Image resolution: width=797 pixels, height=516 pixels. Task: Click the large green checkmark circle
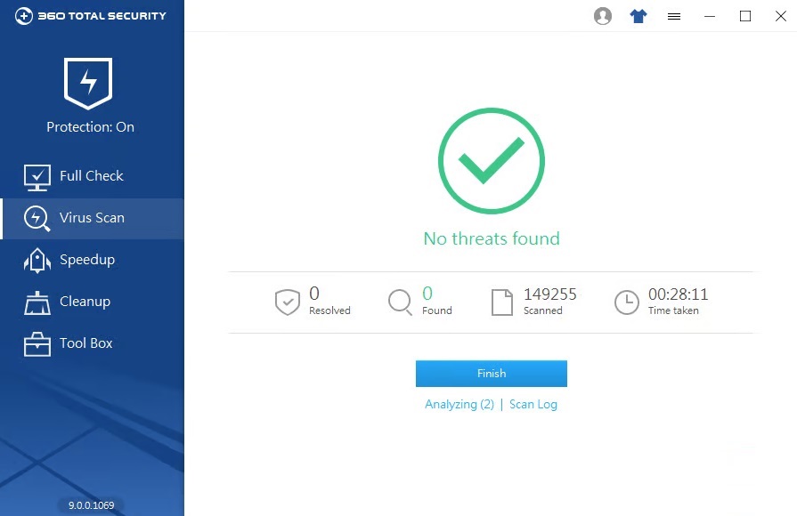click(491, 162)
